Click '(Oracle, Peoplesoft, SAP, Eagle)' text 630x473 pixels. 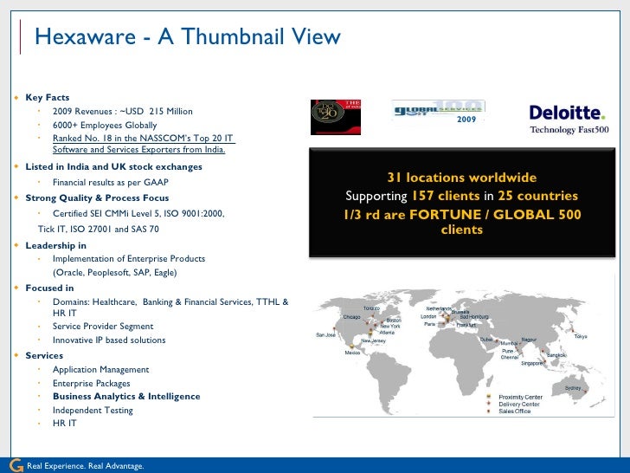point(114,272)
